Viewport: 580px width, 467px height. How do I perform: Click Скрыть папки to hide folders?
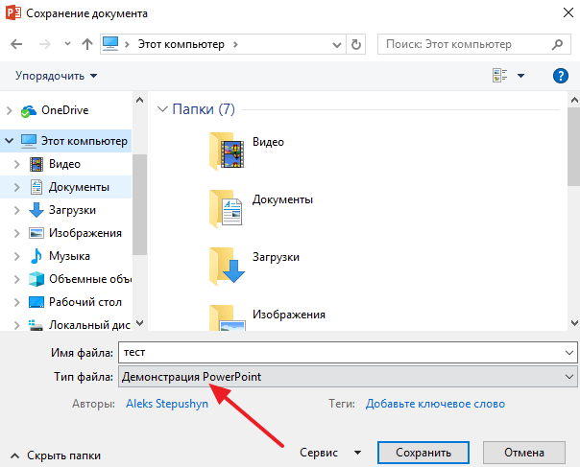pyautogui.click(x=56, y=455)
